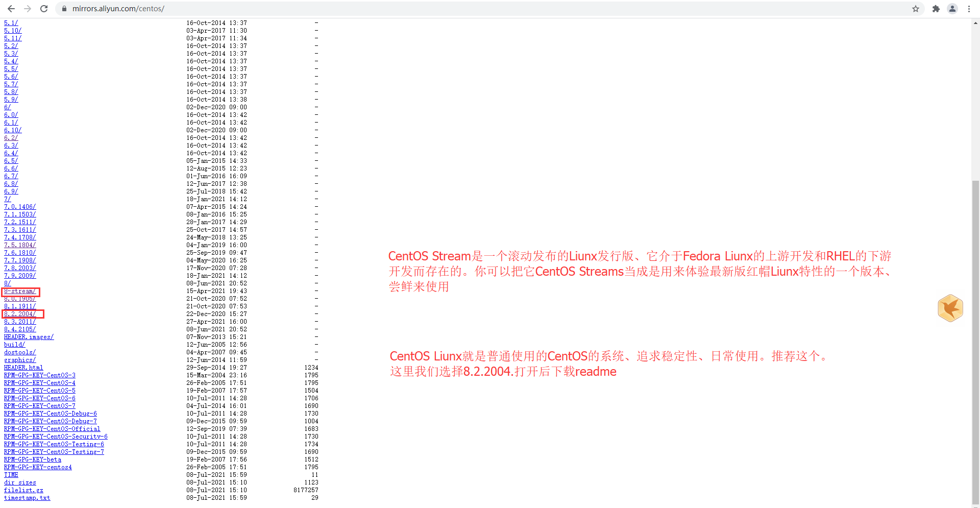Open the 7.9.2009/ directory
The width and height of the screenshot is (980, 508).
click(x=20, y=276)
